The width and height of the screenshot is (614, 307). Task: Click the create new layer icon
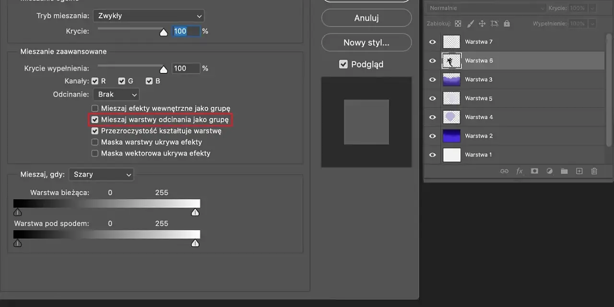pos(579,171)
